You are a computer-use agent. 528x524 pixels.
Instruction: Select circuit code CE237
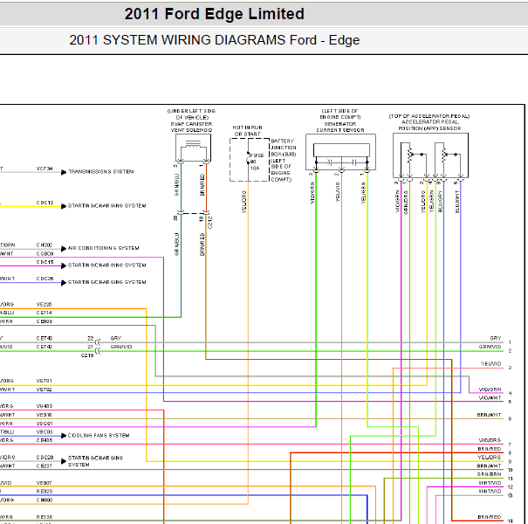pyautogui.click(x=45, y=465)
